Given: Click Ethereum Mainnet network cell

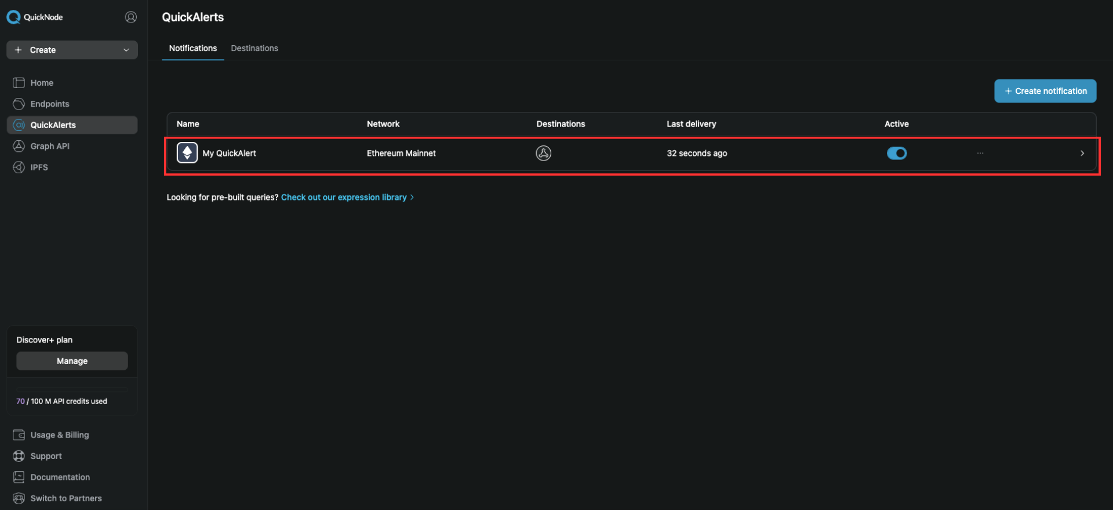Looking at the screenshot, I should [401, 153].
